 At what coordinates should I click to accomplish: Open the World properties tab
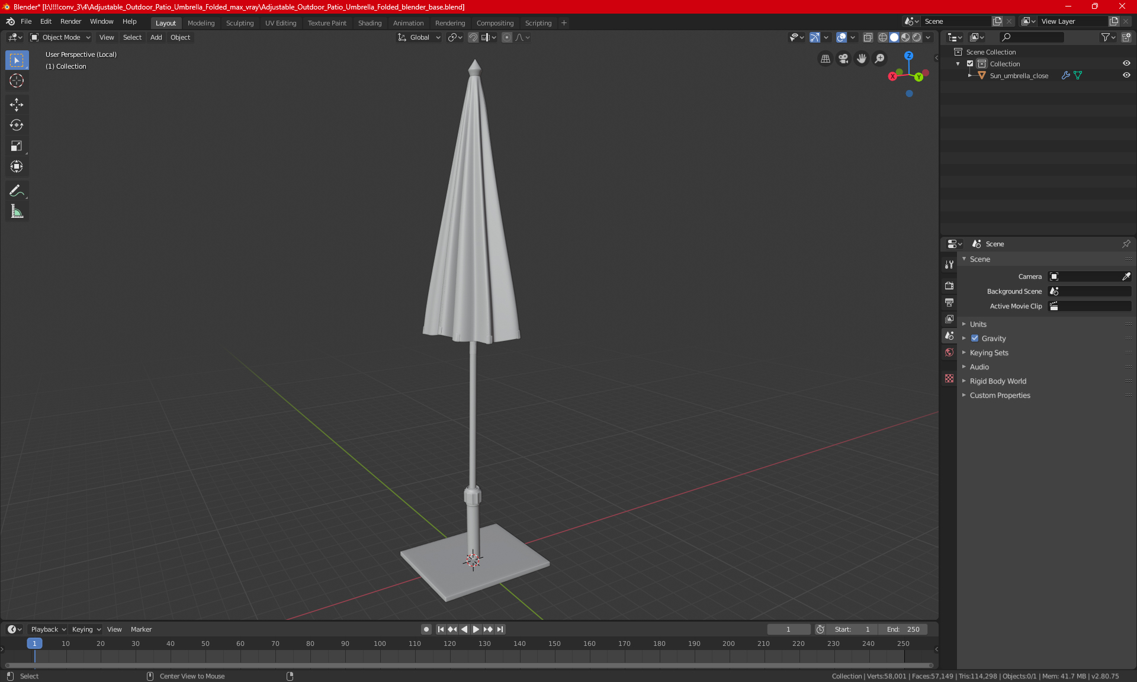[949, 352]
